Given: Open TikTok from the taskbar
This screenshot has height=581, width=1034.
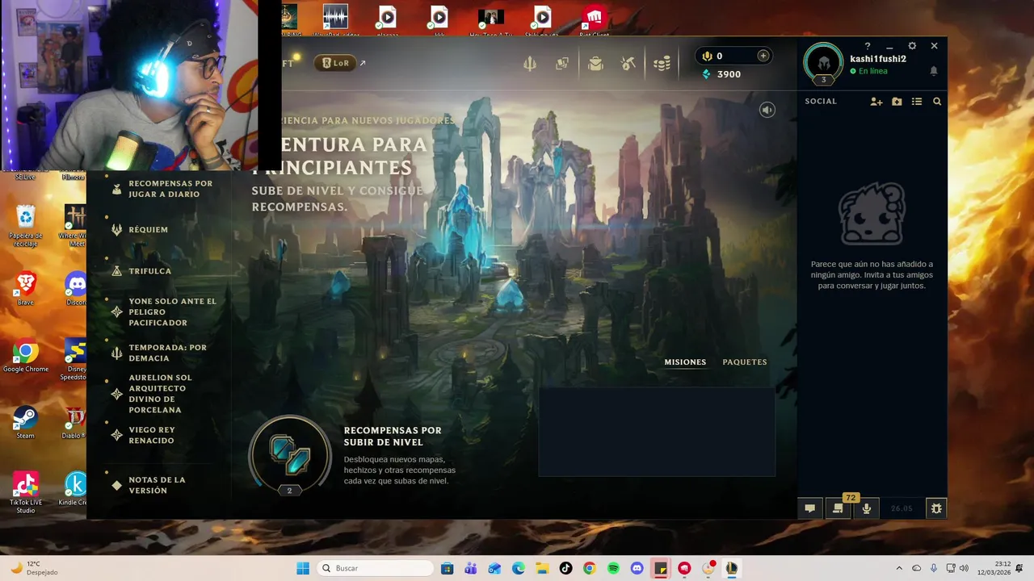Looking at the screenshot, I should pos(565,568).
